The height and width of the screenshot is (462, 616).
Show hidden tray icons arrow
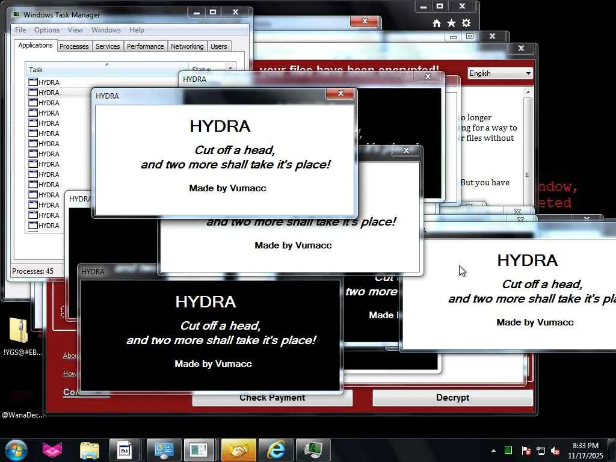(493, 451)
